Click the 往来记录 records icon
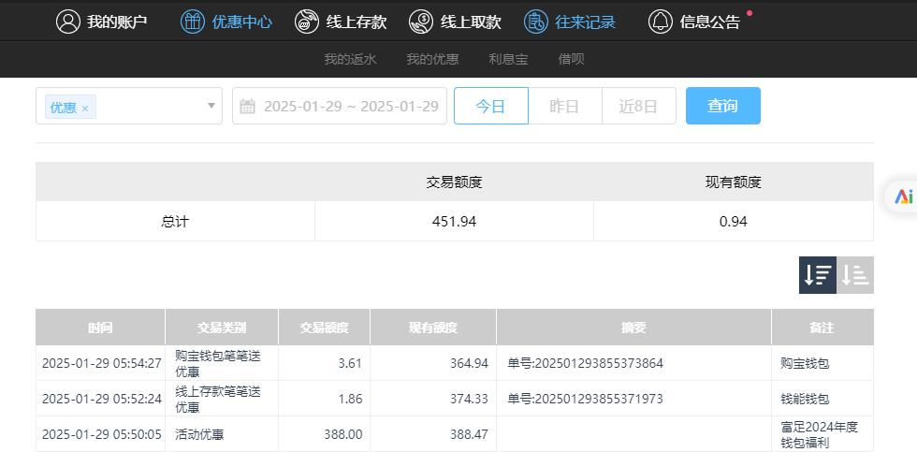The width and height of the screenshot is (917, 452). tap(536, 22)
